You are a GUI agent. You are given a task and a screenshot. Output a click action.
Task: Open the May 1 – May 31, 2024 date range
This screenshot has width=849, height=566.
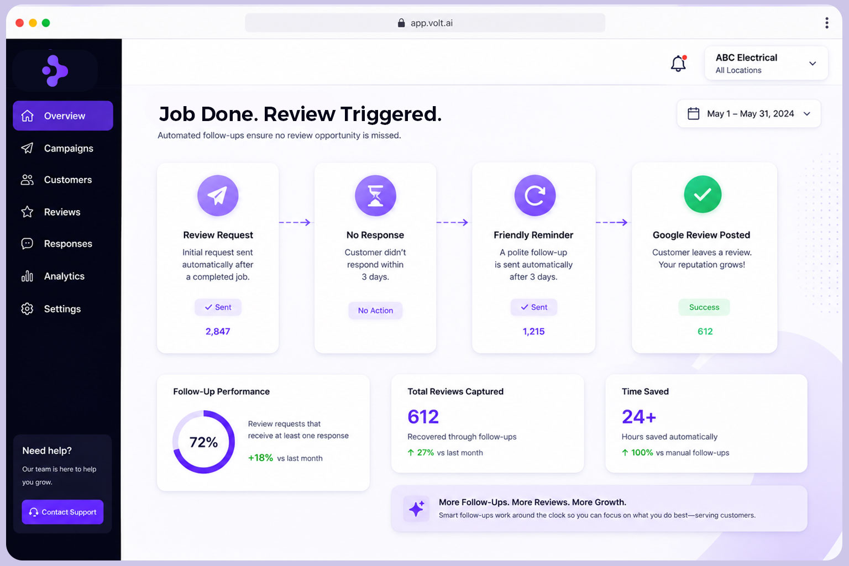pyautogui.click(x=748, y=113)
